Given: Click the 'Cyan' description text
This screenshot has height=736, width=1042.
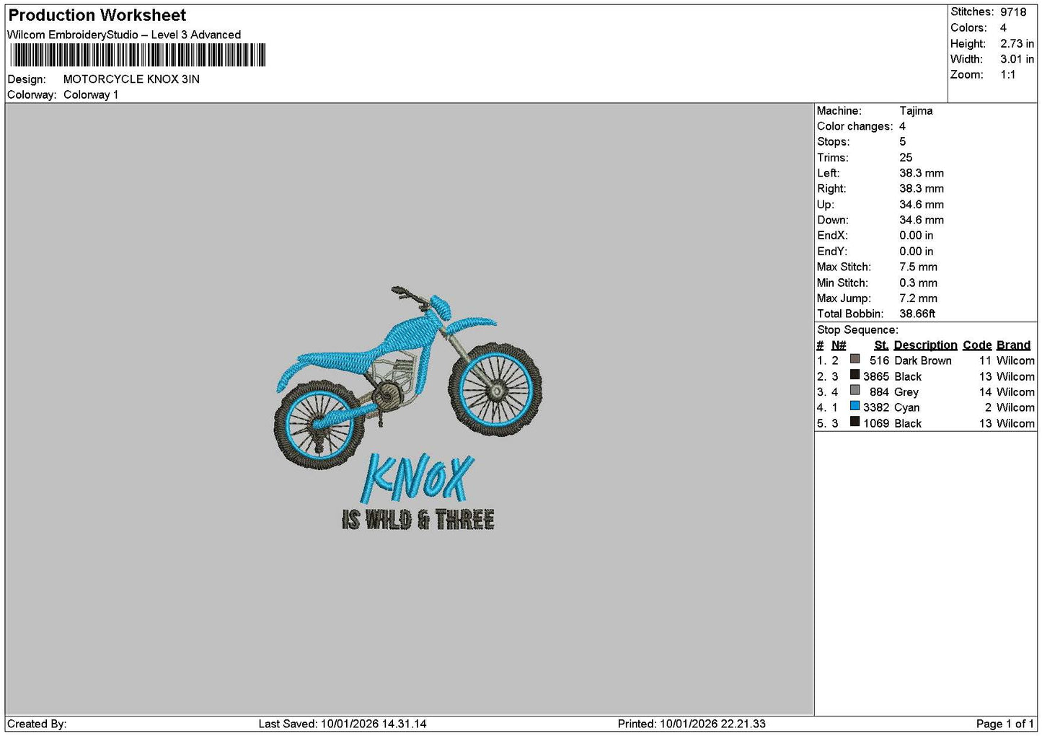Looking at the screenshot, I should (x=906, y=408).
